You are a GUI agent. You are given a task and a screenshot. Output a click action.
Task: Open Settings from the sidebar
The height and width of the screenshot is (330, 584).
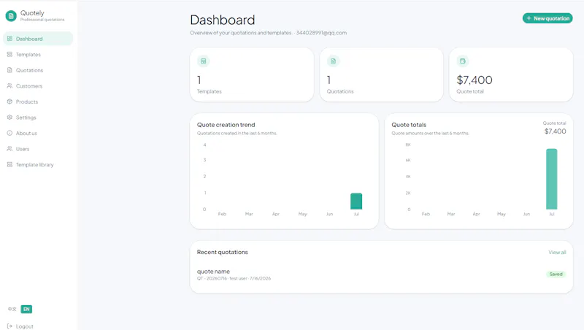(x=38, y=118)
